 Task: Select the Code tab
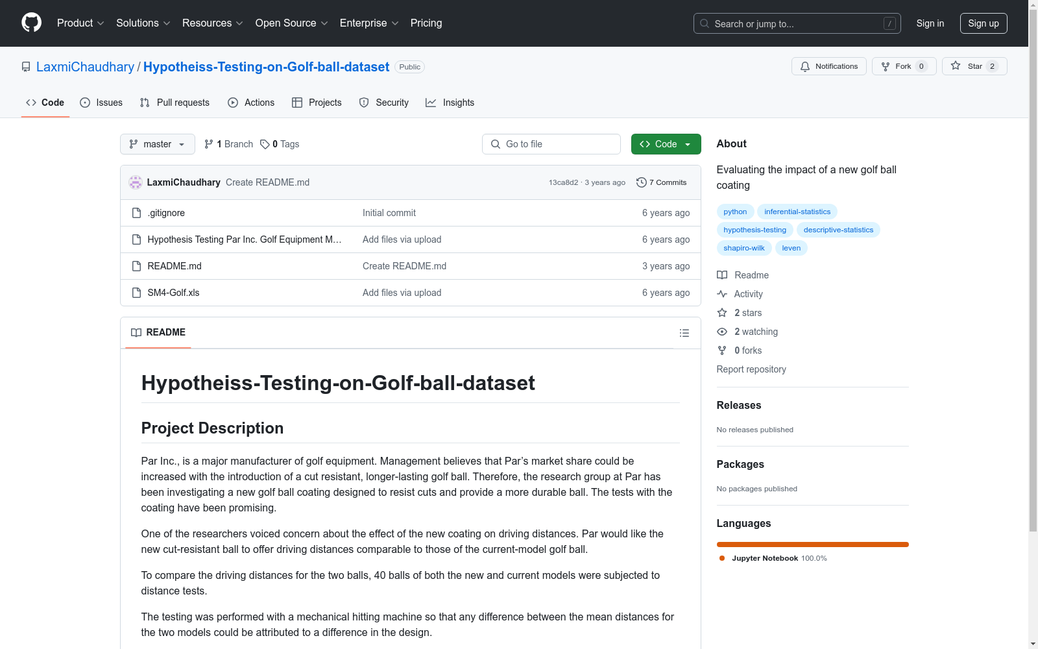point(45,103)
